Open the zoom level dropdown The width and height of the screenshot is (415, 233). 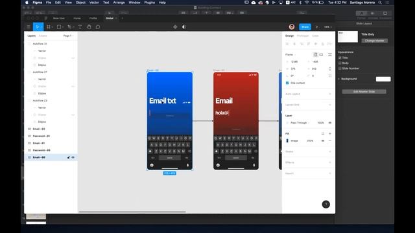pyautogui.click(x=327, y=27)
